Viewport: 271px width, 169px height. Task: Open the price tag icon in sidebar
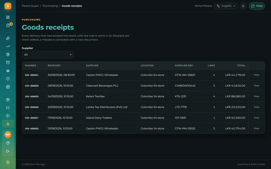click(x=8, y=116)
